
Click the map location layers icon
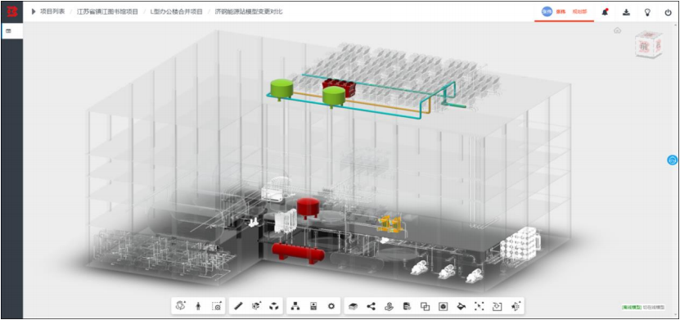click(389, 306)
